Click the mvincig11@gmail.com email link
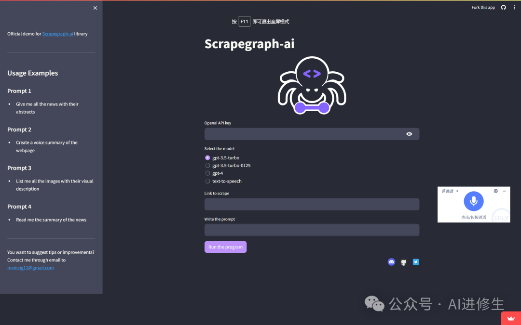Screen dimensions: 521x325 pos(30,268)
